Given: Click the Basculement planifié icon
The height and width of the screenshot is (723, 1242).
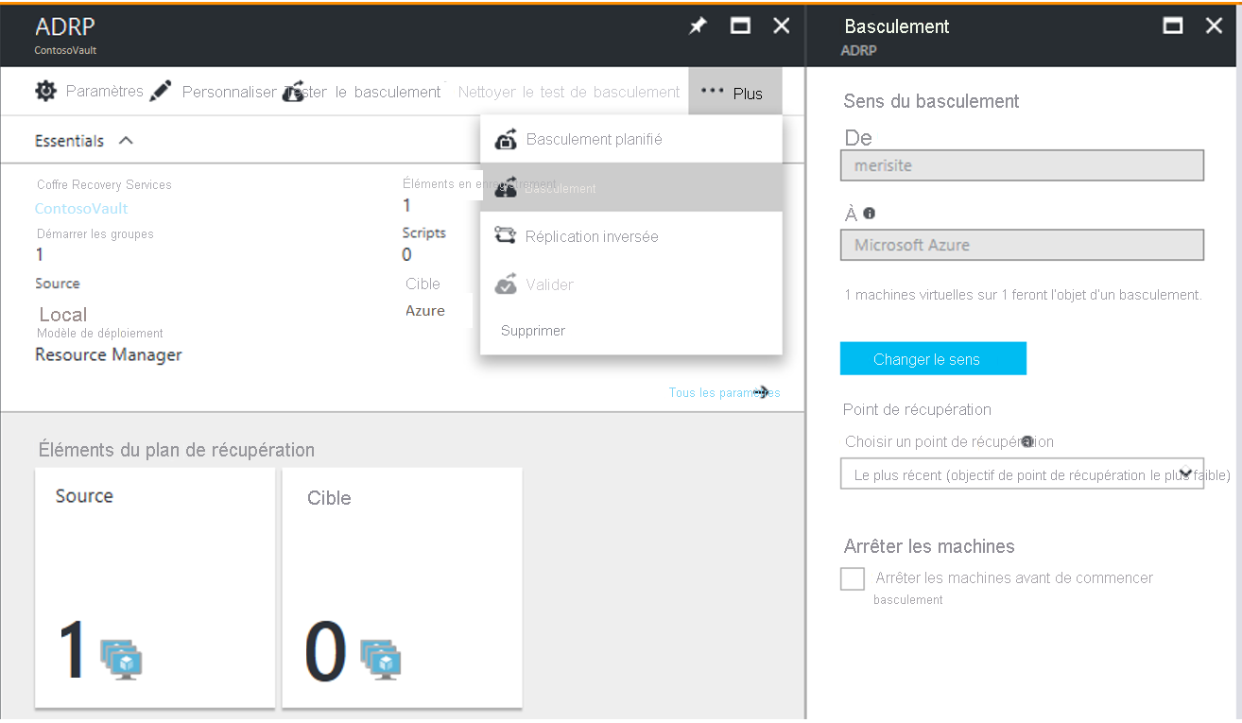Looking at the screenshot, I should [506, 139].
